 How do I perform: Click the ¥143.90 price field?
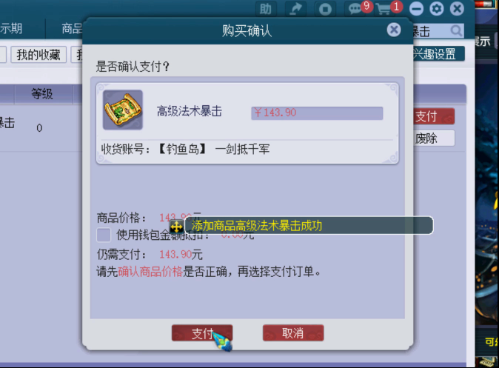(317, 113)
